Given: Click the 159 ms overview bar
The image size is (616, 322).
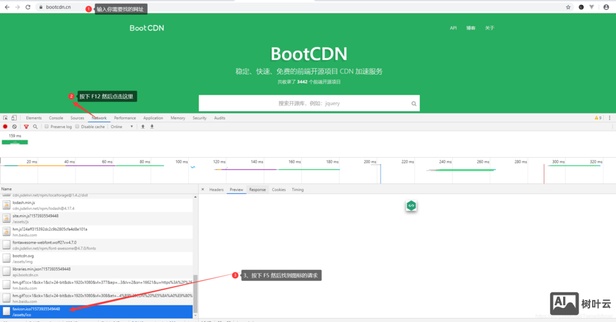Looking at the screenshot, I should coord(15,142).
